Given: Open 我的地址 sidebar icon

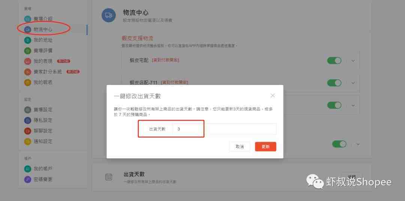Looking at the screenshot, I should tap(28, 40).
